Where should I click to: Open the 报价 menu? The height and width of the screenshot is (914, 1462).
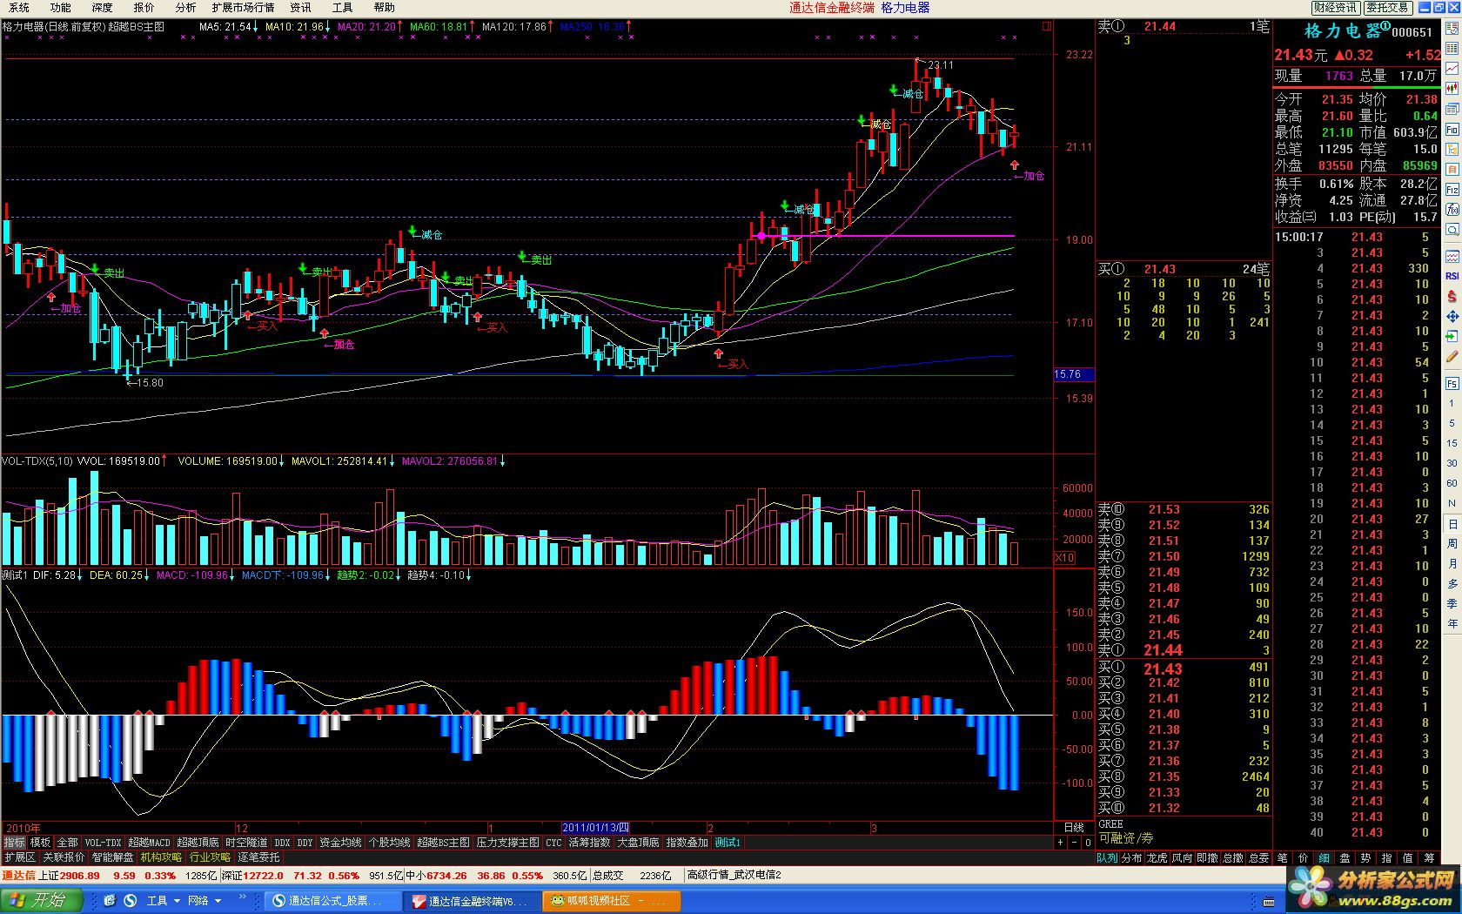click(144, 7)
